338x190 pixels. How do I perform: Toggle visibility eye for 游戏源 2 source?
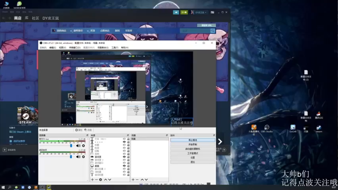[x=124, y=160]
